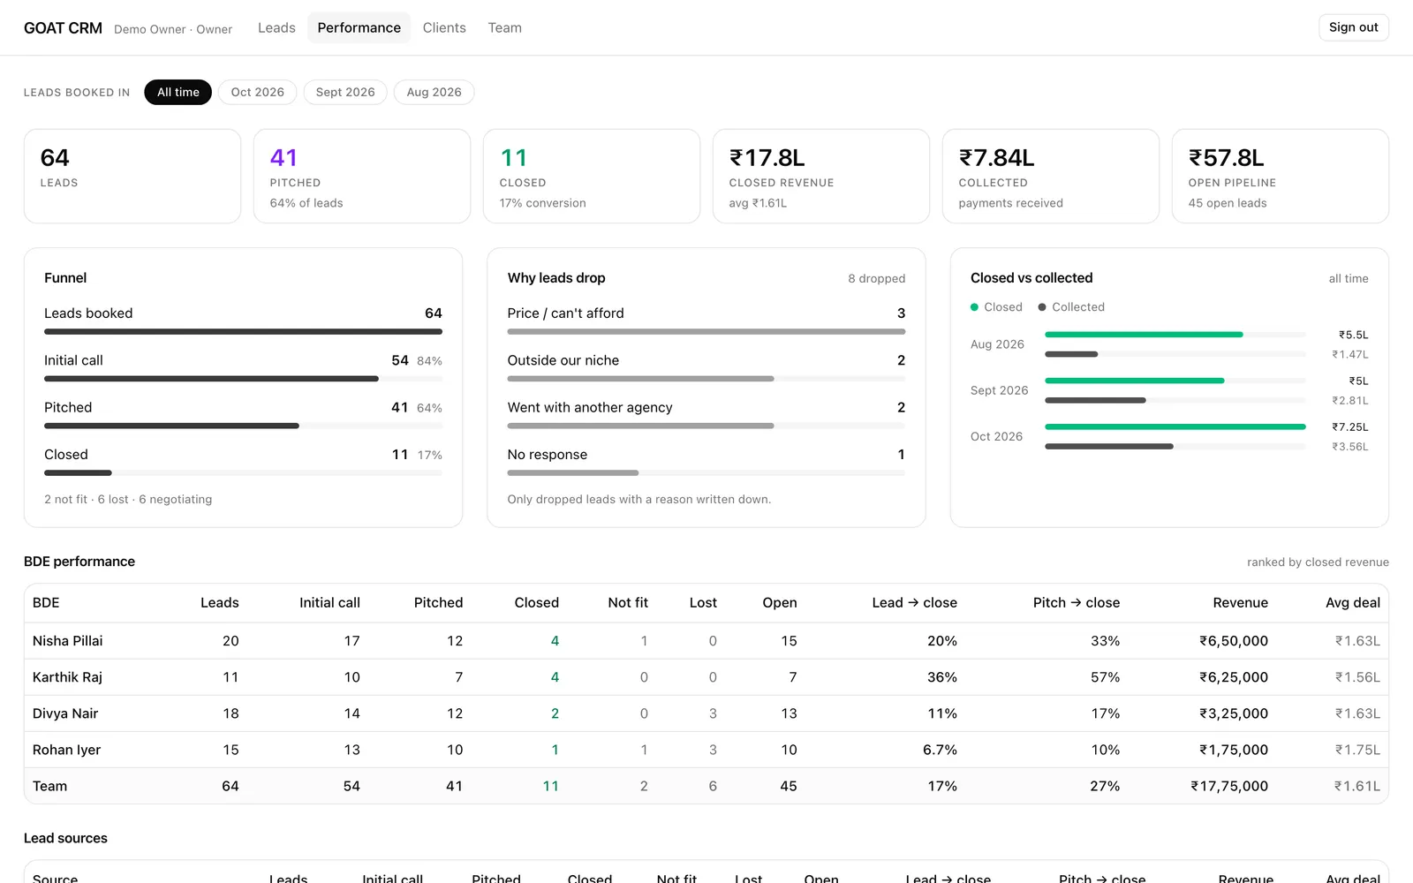1413x883 pixels.
Task: Click Divya Nair in BDE table
Action: click(65, 713)
